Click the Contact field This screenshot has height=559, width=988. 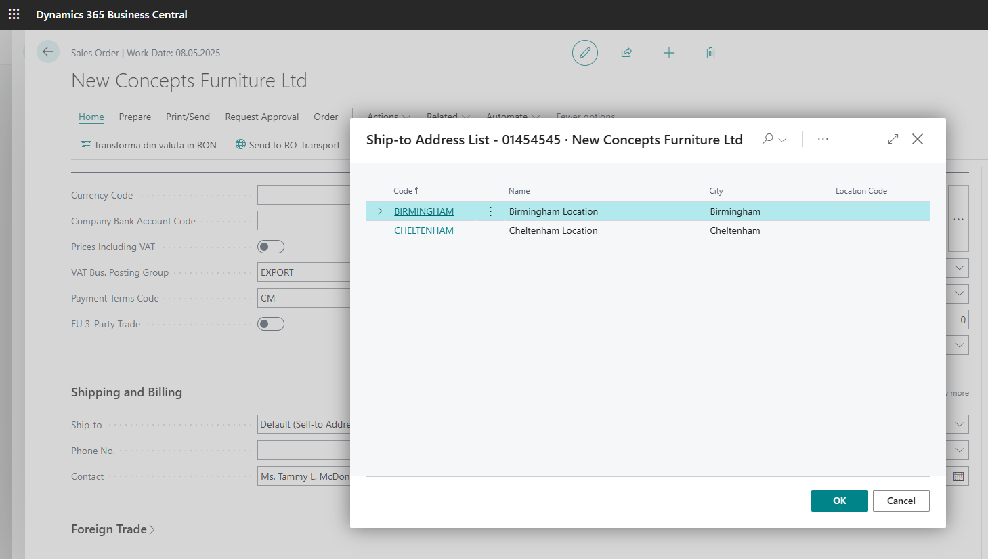tap(304, 476)
